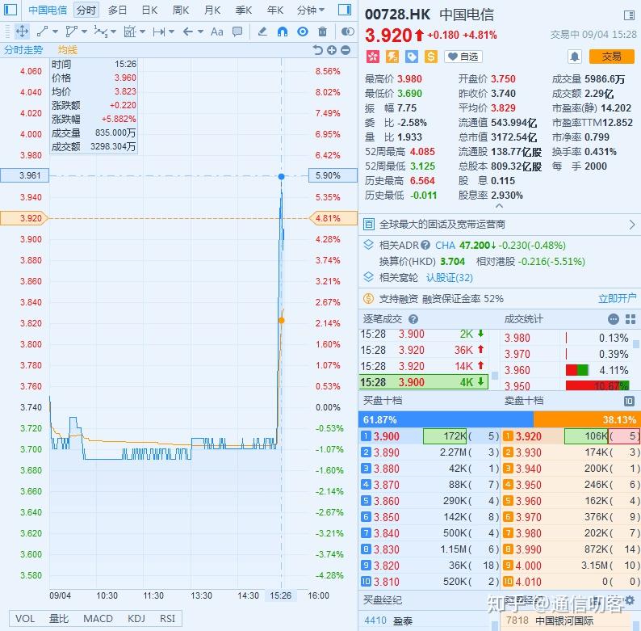Click the blue 61.87% buy ratio bar
The height and width of the screenshot is (631, 641).
coord(446,420)
